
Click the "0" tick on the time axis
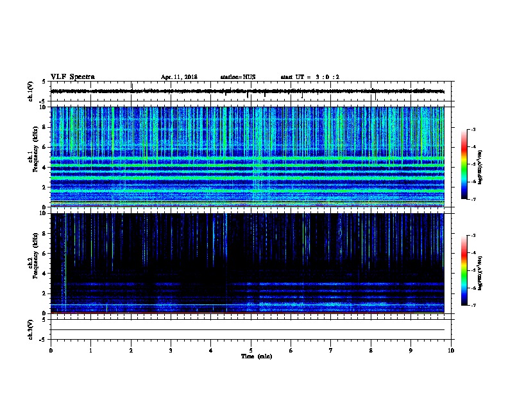[x=51, y=351]
